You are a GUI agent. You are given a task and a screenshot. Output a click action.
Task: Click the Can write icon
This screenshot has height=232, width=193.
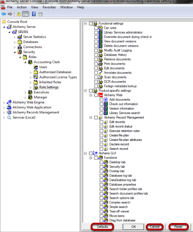pyautogui.click(x=101, y=28)
